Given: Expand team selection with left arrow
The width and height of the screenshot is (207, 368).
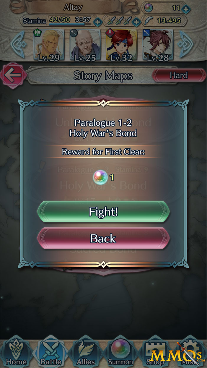Looking at the screenshot, I should tap(18, 43).
